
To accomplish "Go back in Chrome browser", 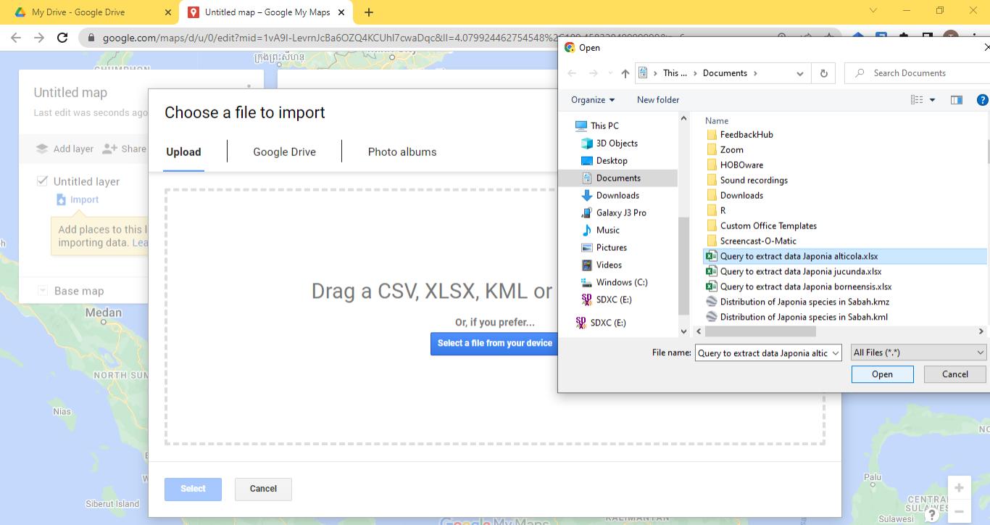I will (16, 38).
